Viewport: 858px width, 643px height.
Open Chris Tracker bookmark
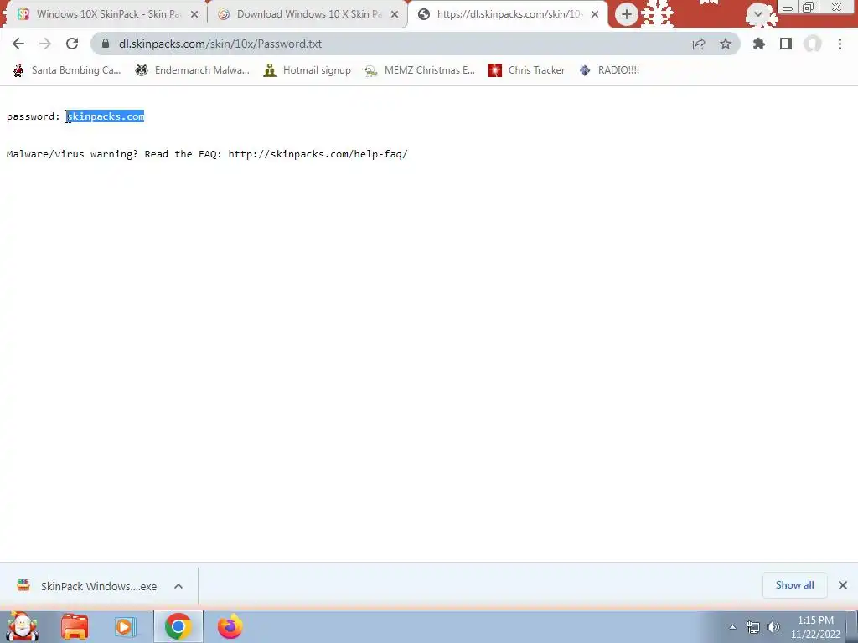tap(526, 70)
